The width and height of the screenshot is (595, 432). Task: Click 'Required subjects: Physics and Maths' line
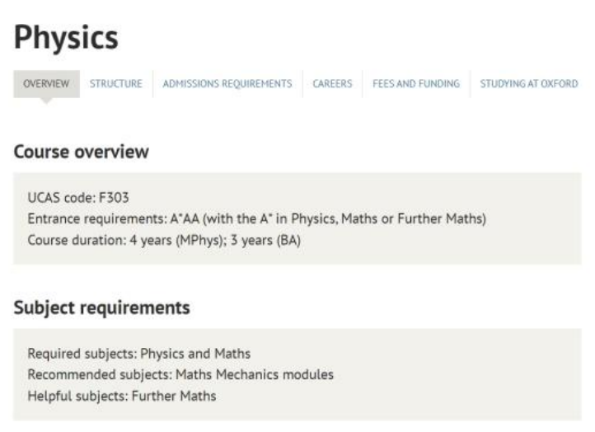138,355
